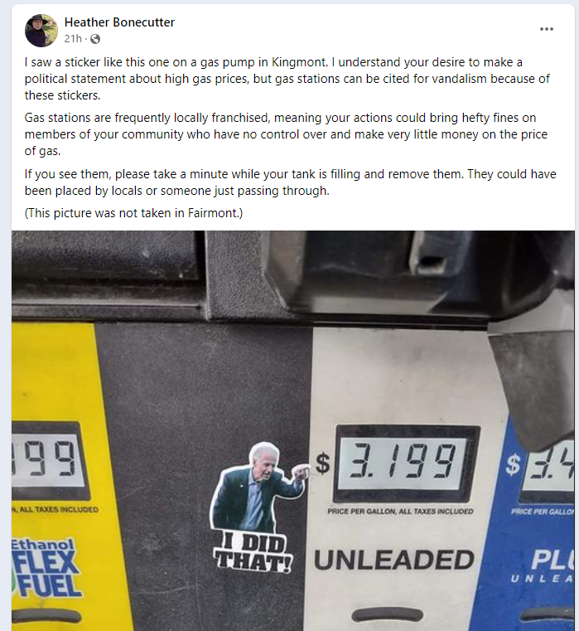Click the dollar sign beside 3.199 price
The height and width of the screenshot is (631, 579).
pos(322,464)
